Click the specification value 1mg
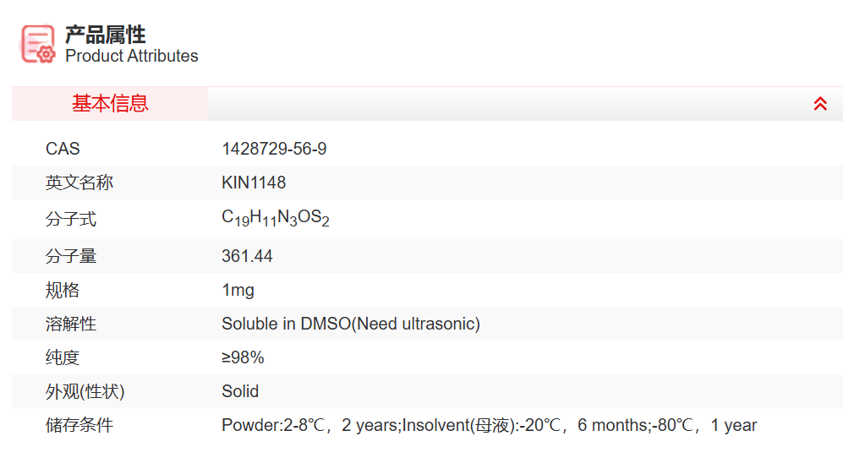Image resolution: width=843 pixels, height=458 pixels. click(238, 290)
